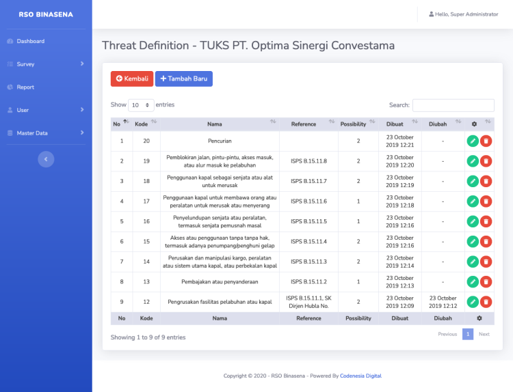Image resolution: width=513 pixels, height=392 pixels.
Task: Sort table by Kode column
Action: click(146, 124)
